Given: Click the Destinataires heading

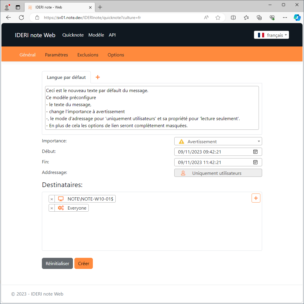Looking at the screenshot, I should click(x=62, y=185).
